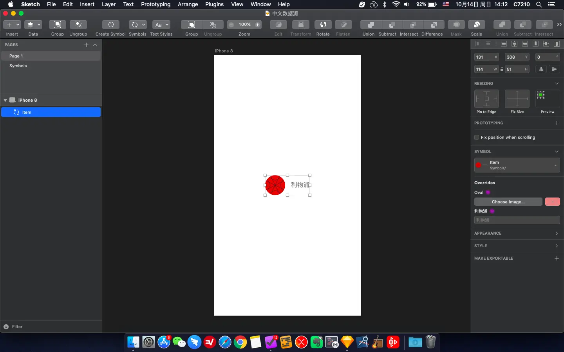Align the layer to vertical middle

546,43
